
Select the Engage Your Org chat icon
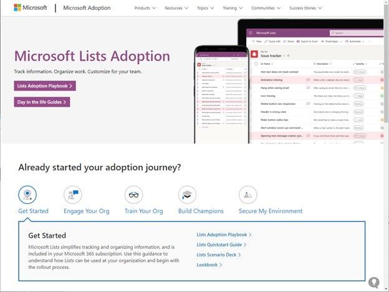pos(73,195)
